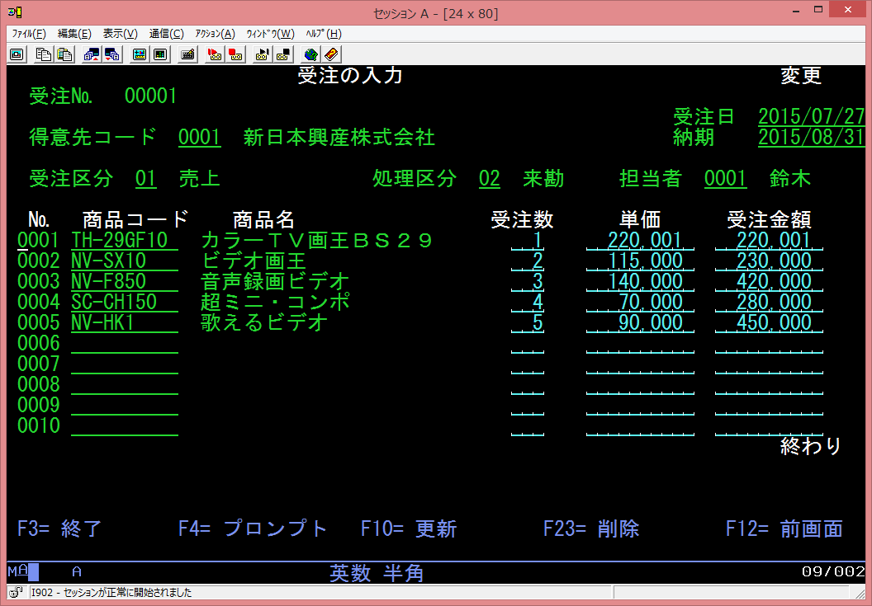Viewport: 872px width, 606px height.
Task: Click the 単価 field showing 115,000
Action: (640, 261)
